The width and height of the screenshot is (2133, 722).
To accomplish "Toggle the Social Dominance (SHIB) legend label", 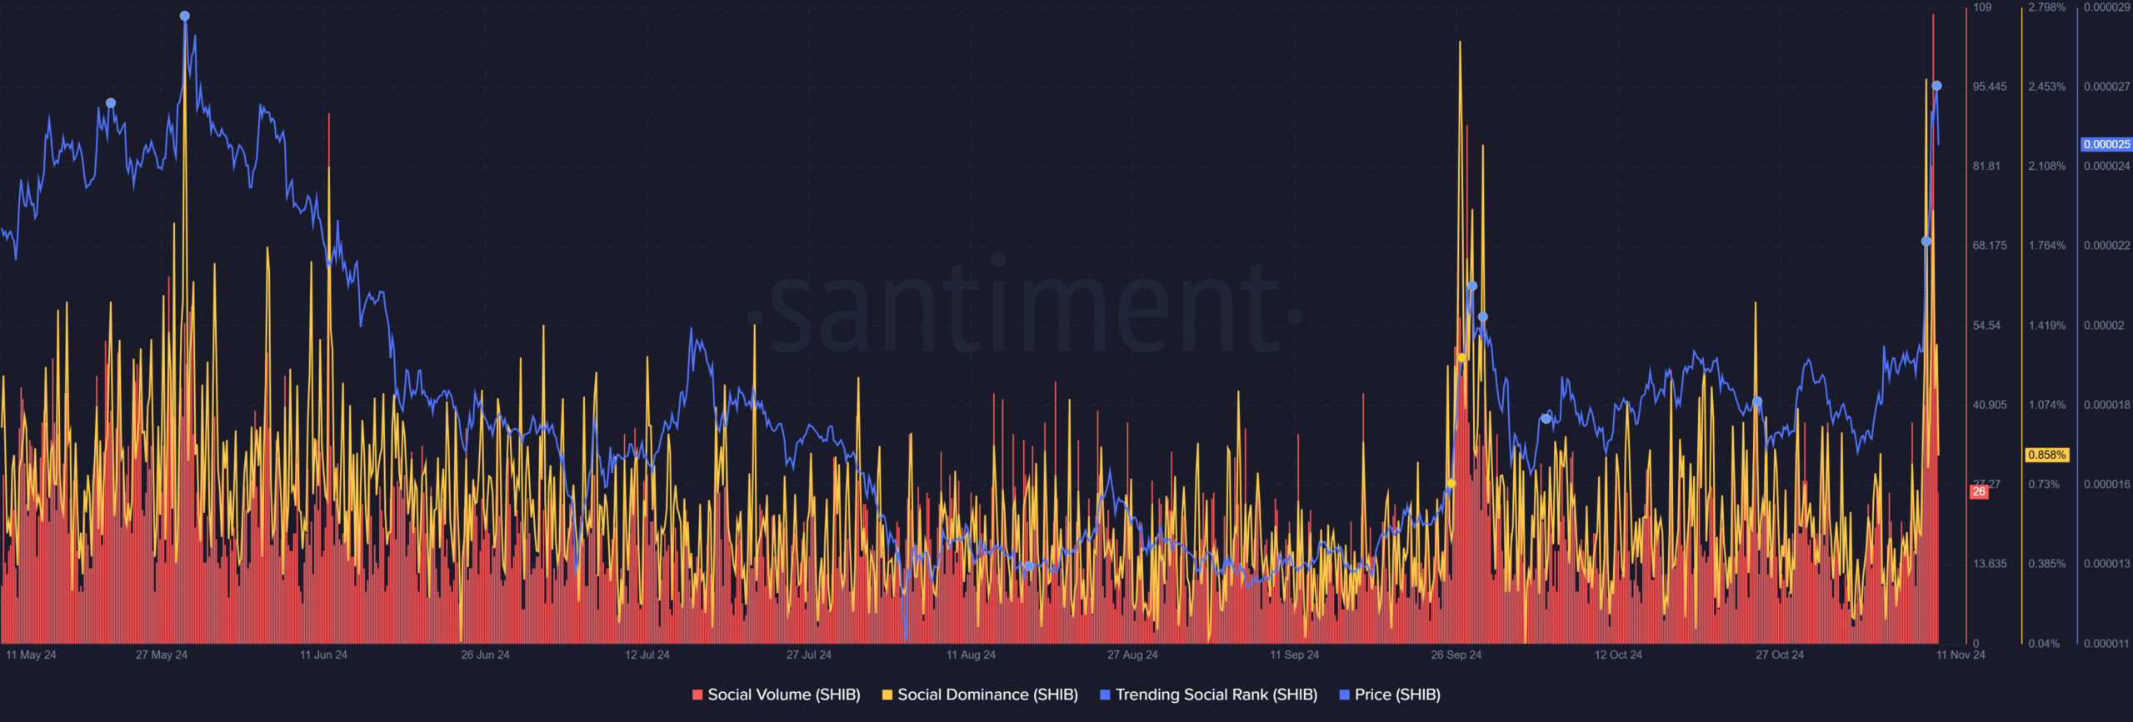I will tap(987, 695).
